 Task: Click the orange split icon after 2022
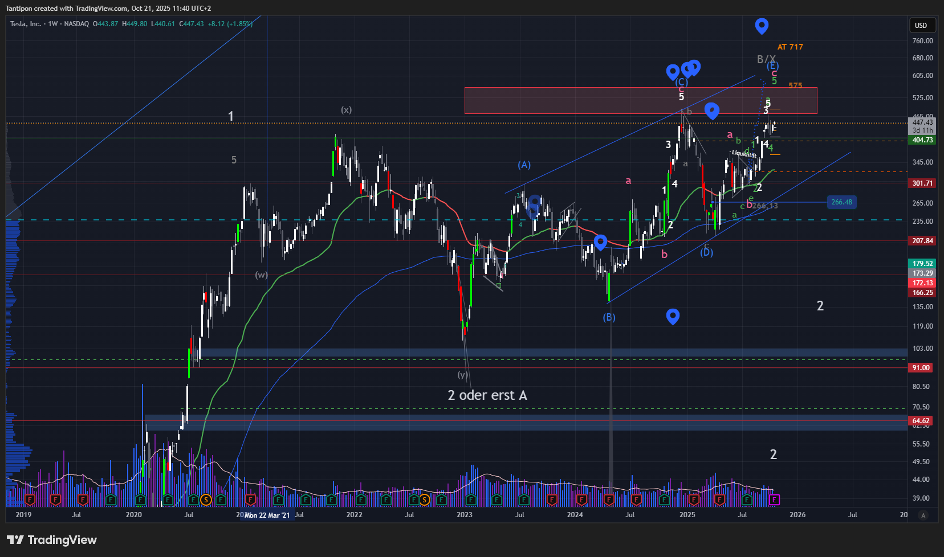click(x=424, y=500)
